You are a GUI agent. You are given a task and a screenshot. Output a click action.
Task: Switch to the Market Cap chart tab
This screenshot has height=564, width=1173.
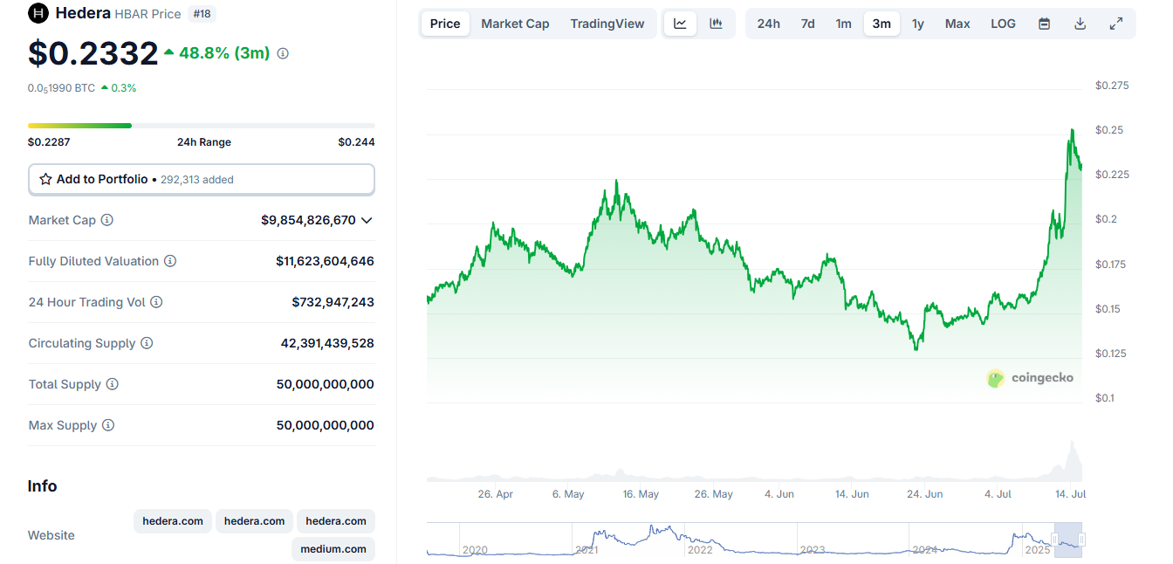515,23
